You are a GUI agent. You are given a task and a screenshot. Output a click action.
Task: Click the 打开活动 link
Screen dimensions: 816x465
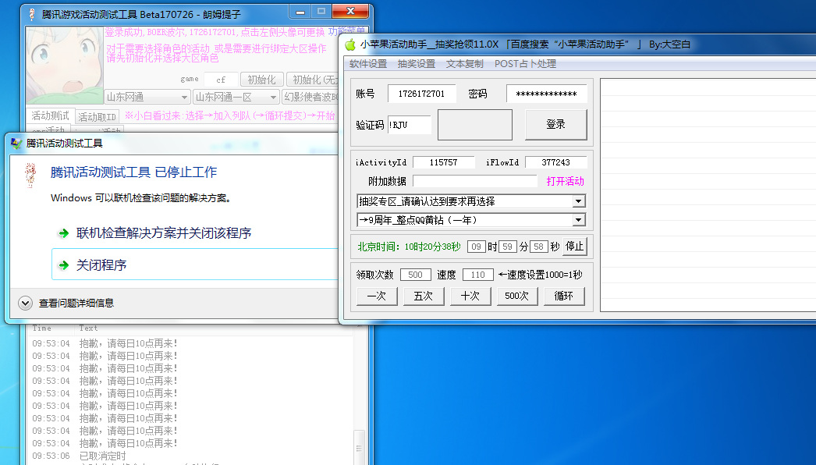565,181
